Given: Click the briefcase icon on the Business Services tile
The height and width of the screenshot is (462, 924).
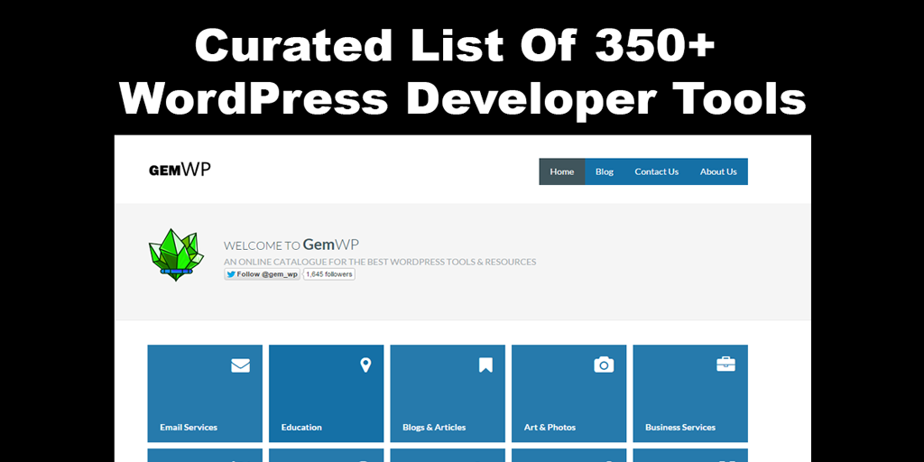Looking at the screenshot, I should 725,365.
